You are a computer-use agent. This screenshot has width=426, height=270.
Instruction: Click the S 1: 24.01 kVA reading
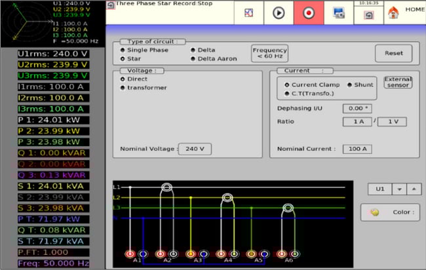point(53,186)
